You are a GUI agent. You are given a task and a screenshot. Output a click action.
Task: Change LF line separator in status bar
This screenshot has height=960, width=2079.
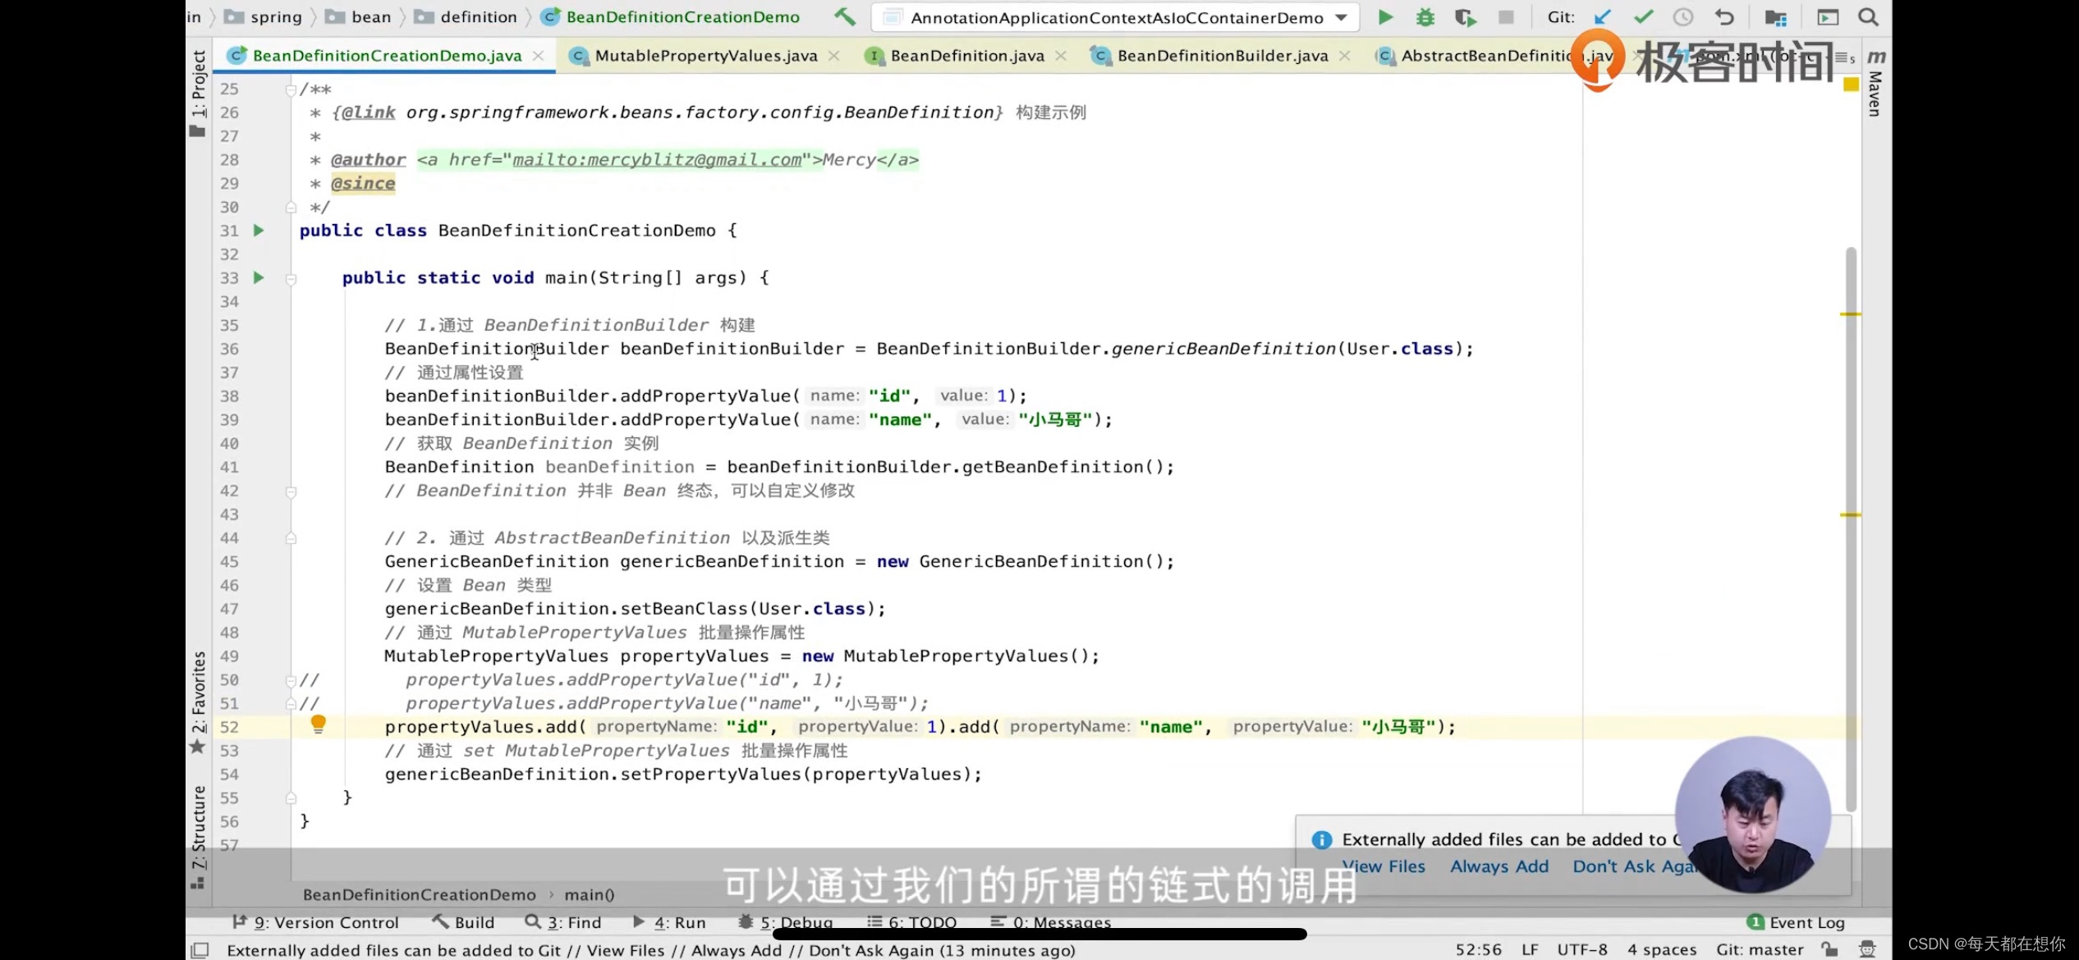click(1530, 949)
